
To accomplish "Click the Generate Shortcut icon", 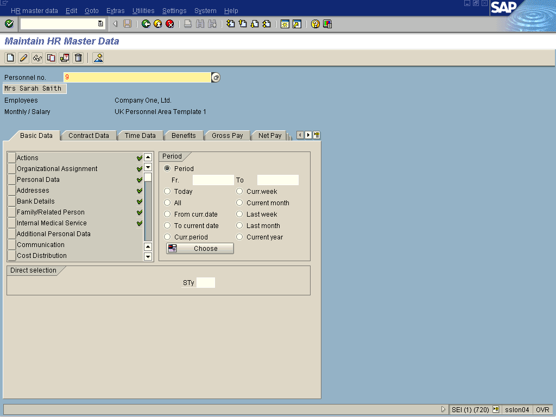I will (297, 24).
